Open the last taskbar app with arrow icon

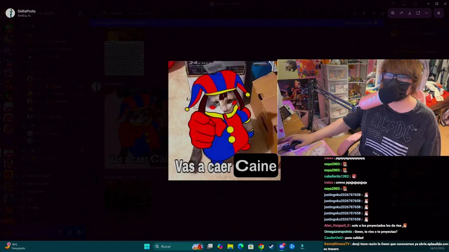[x=302, y=246]
